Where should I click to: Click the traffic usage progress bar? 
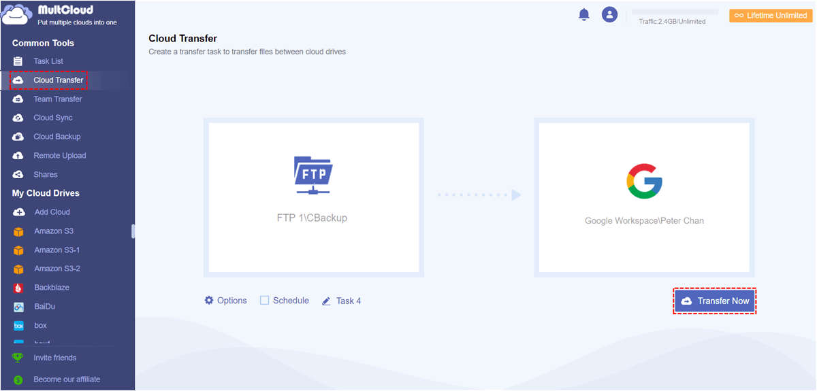pos(675,12)
